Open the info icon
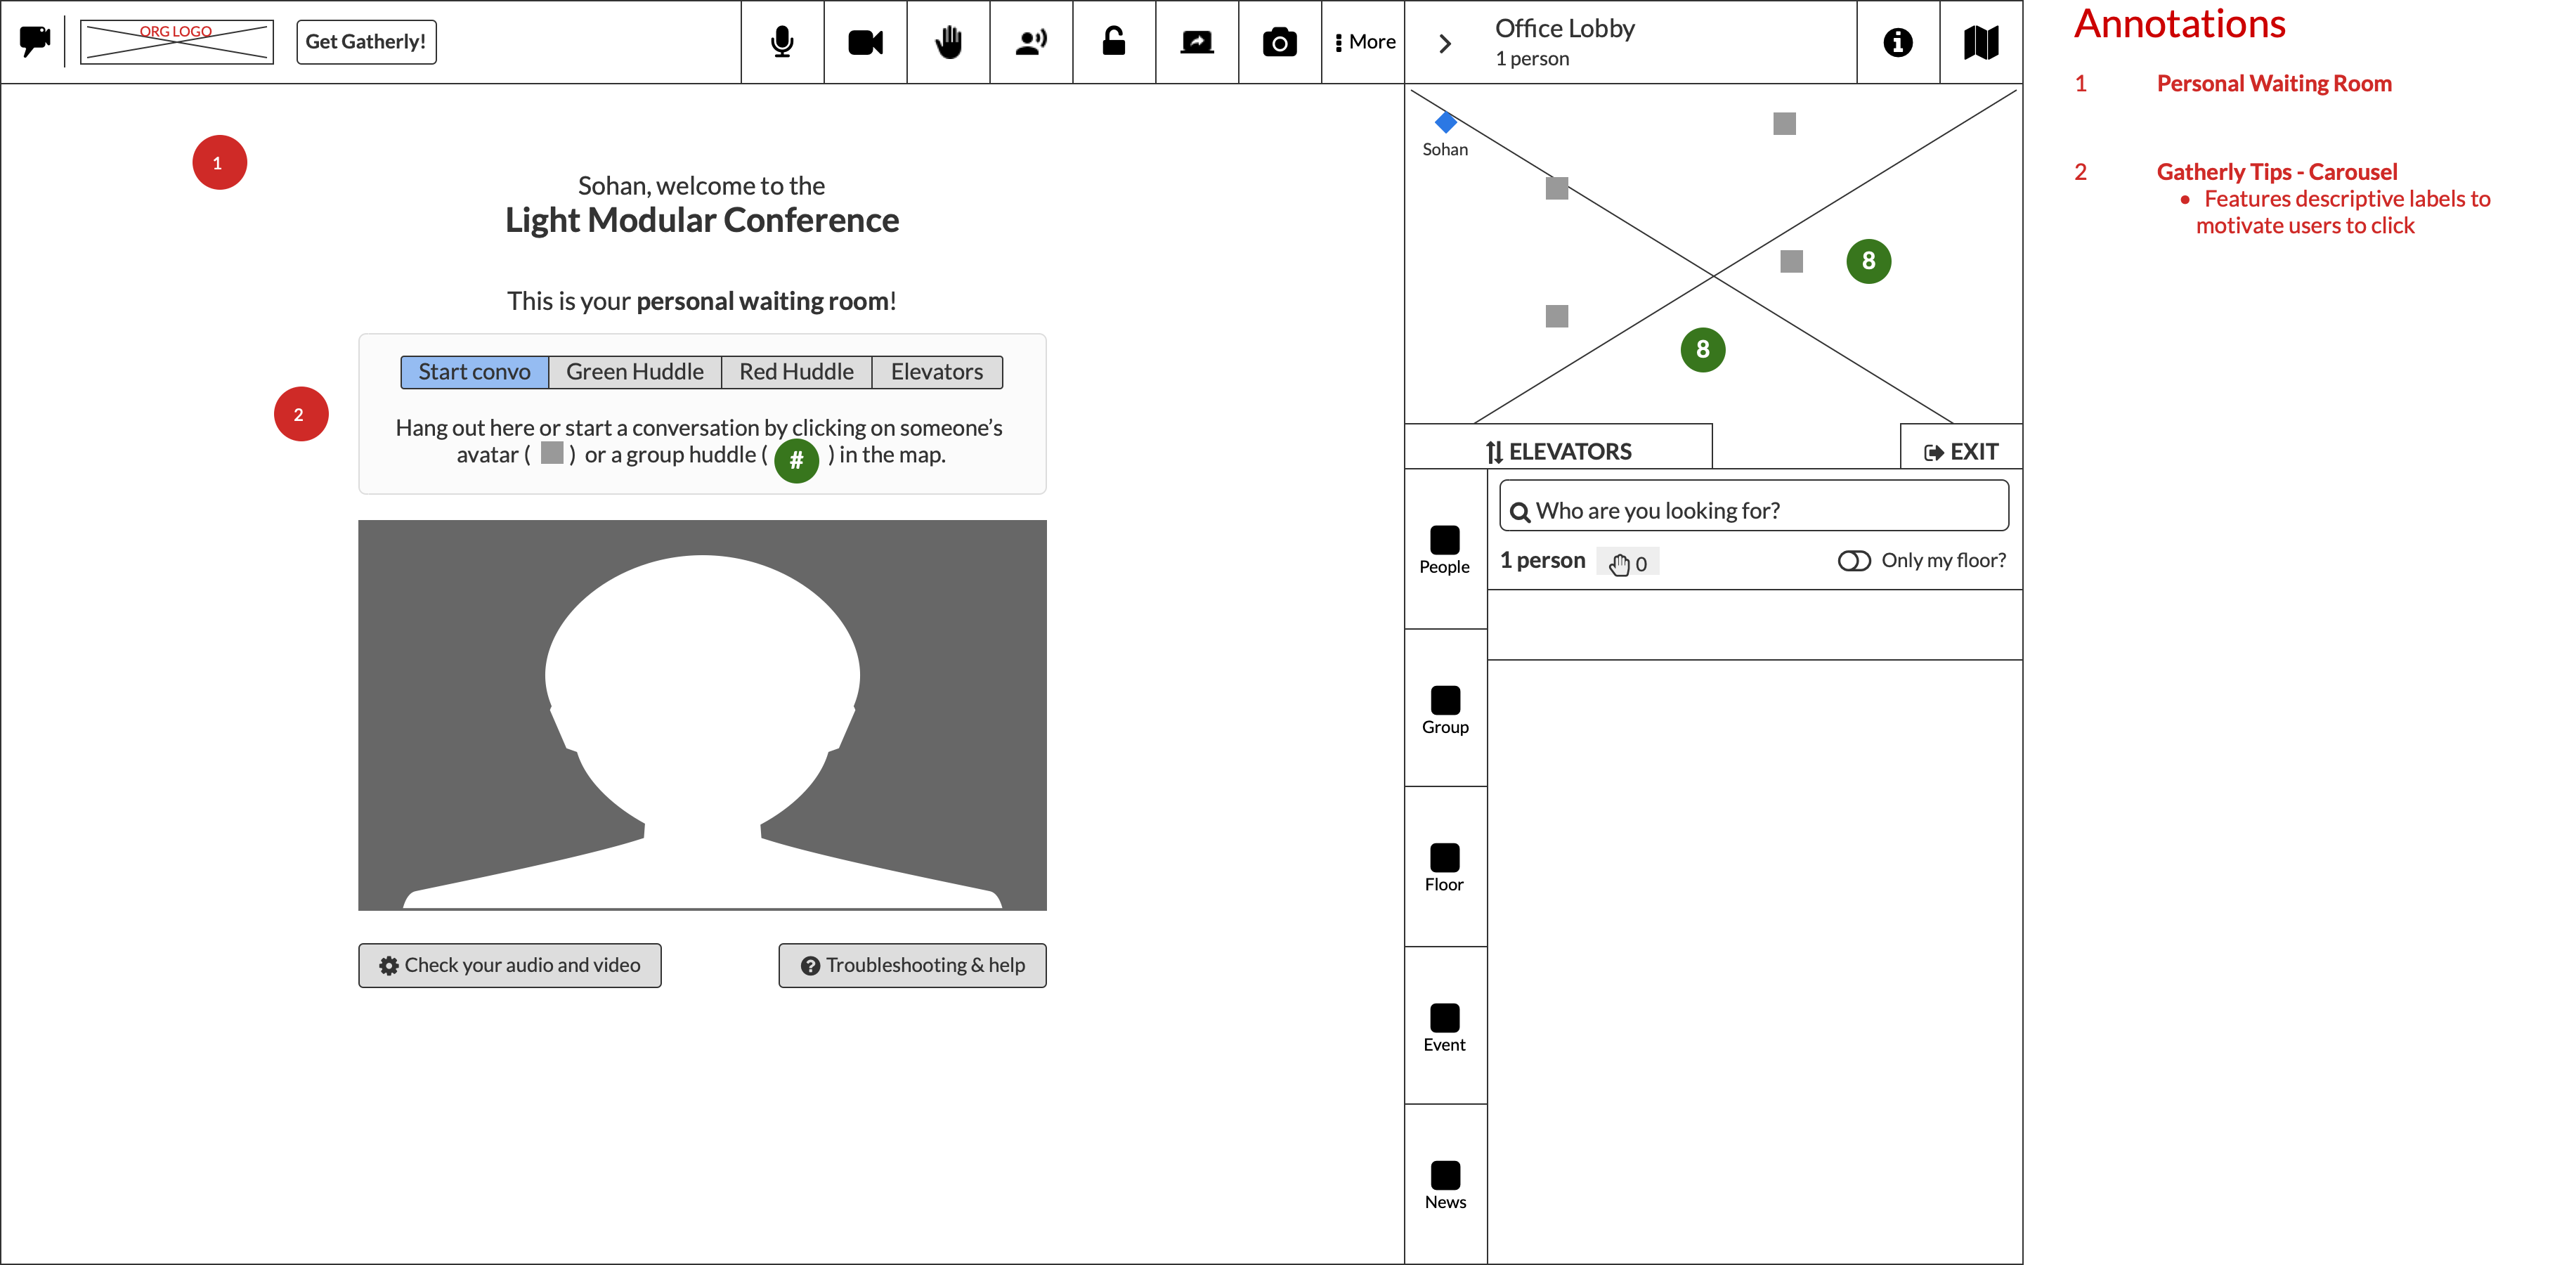This screenshot has width=2576, height=1265. [x=1898, y=42]
